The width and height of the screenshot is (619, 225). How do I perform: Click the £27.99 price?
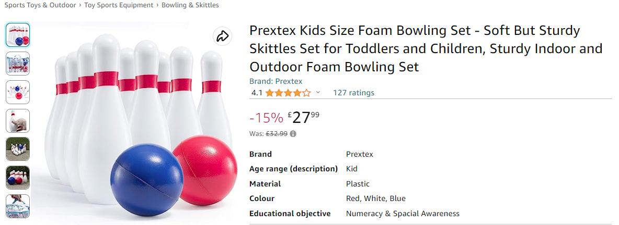(x=304, y=118)
